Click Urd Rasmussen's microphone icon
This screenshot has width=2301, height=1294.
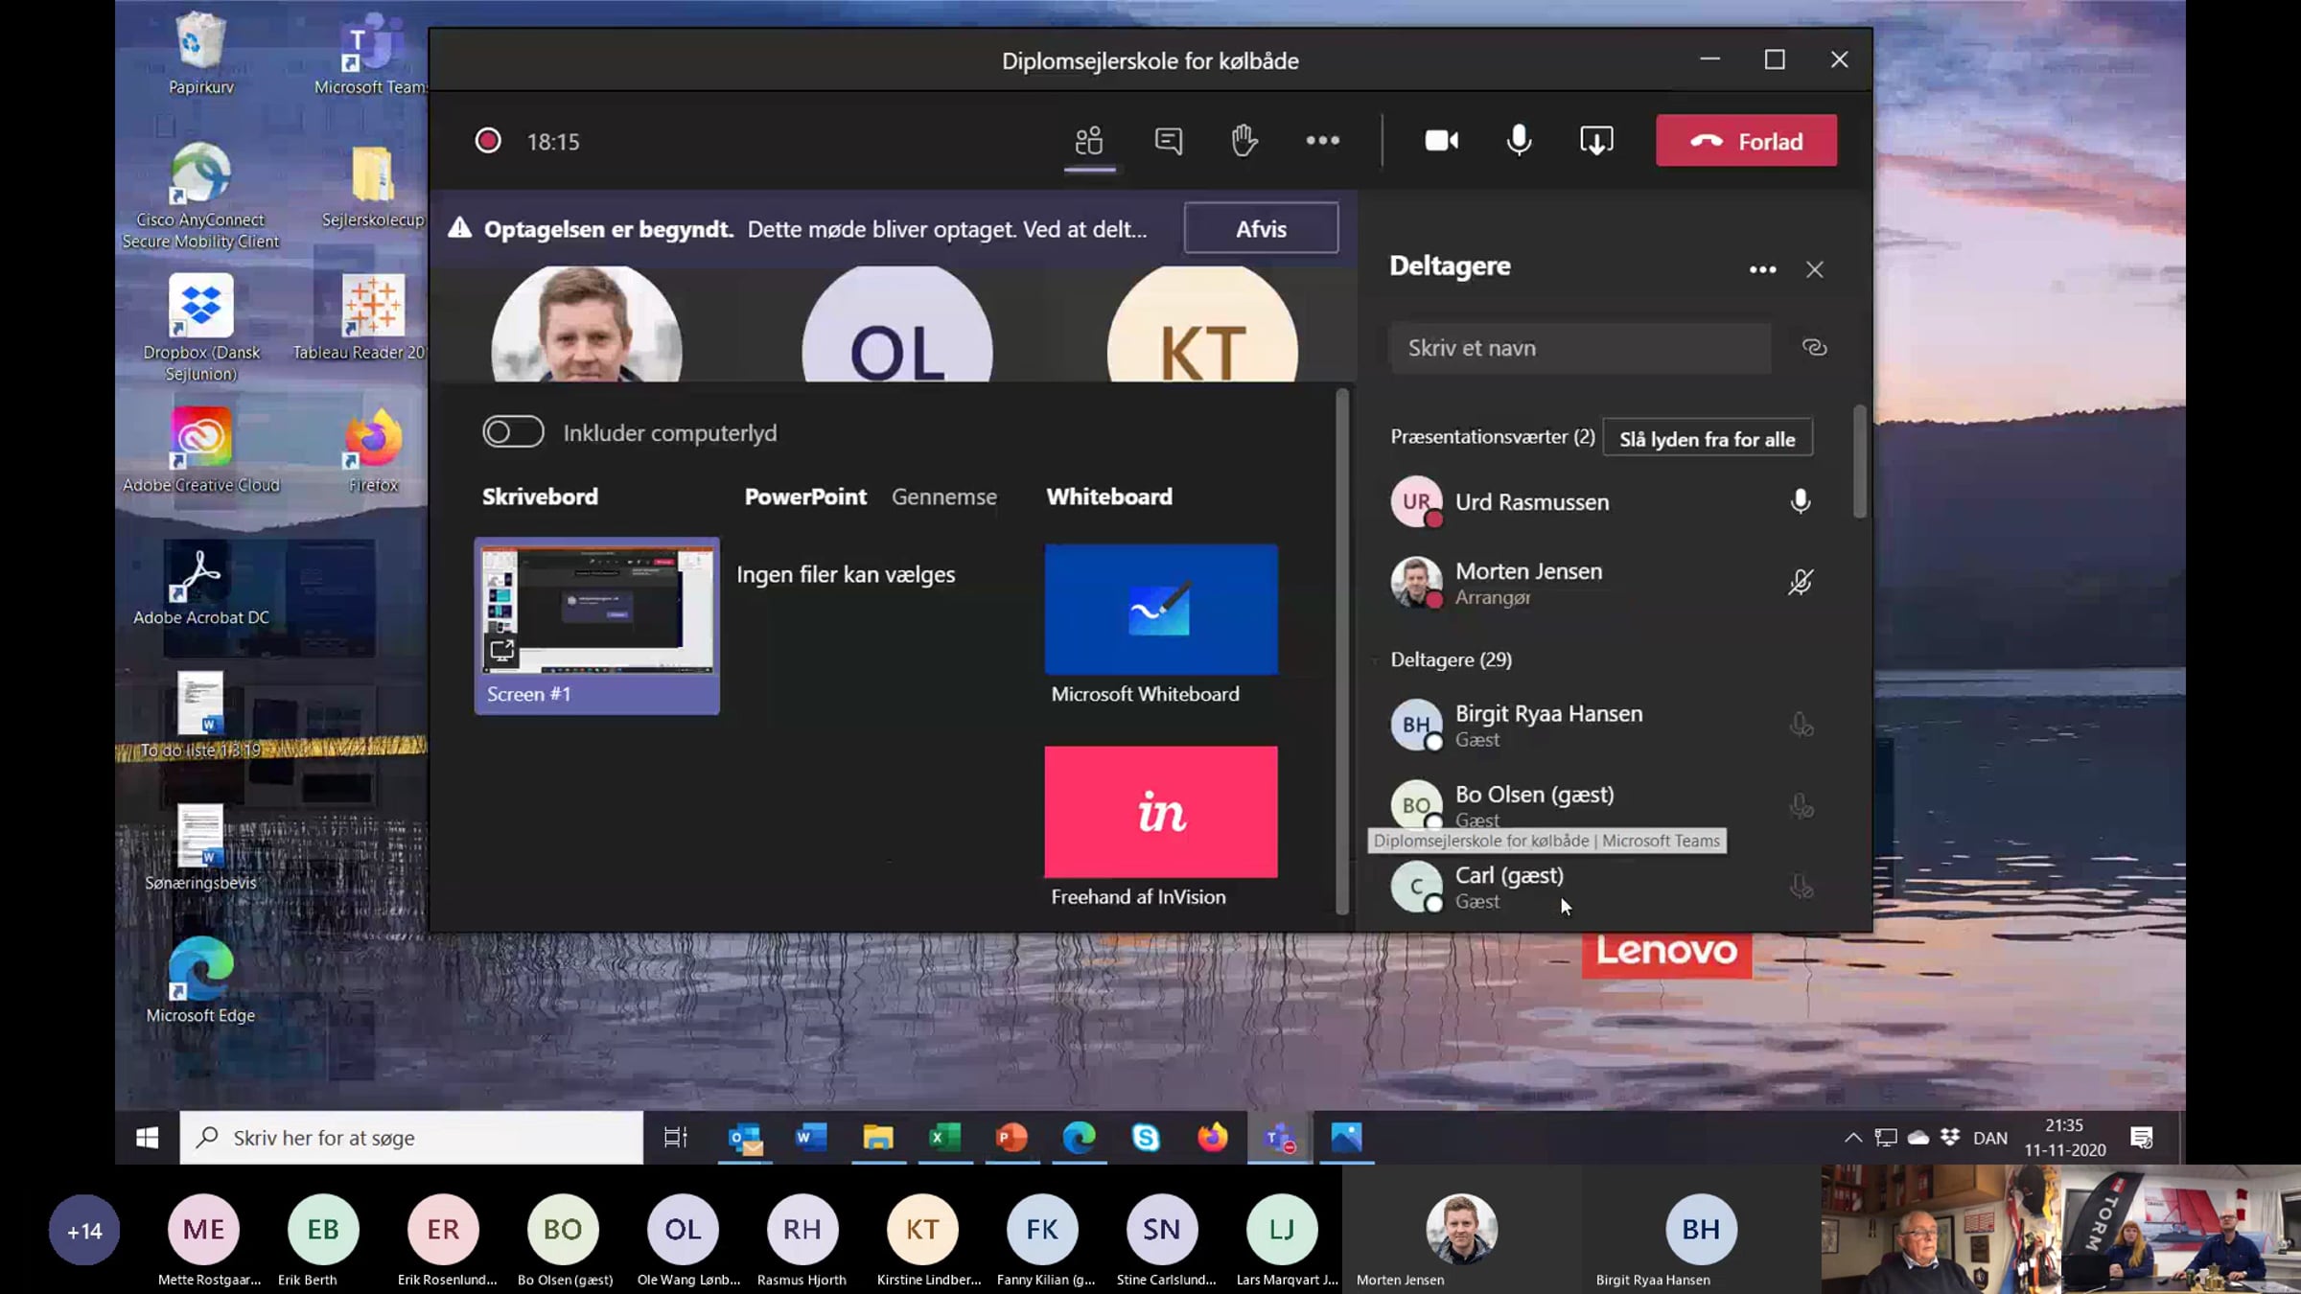coord(1801,501)
